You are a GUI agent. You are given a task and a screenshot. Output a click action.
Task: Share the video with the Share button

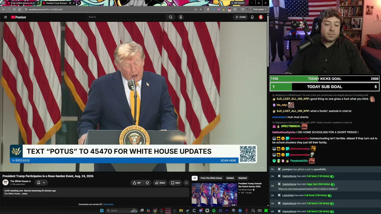pos(160,183)
